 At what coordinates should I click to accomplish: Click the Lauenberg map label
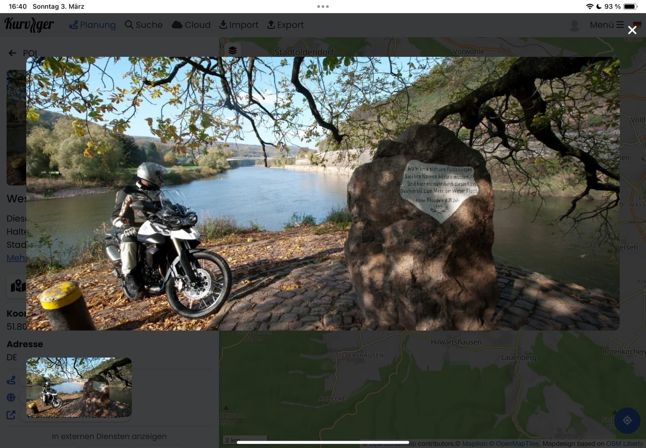(518, 358)
